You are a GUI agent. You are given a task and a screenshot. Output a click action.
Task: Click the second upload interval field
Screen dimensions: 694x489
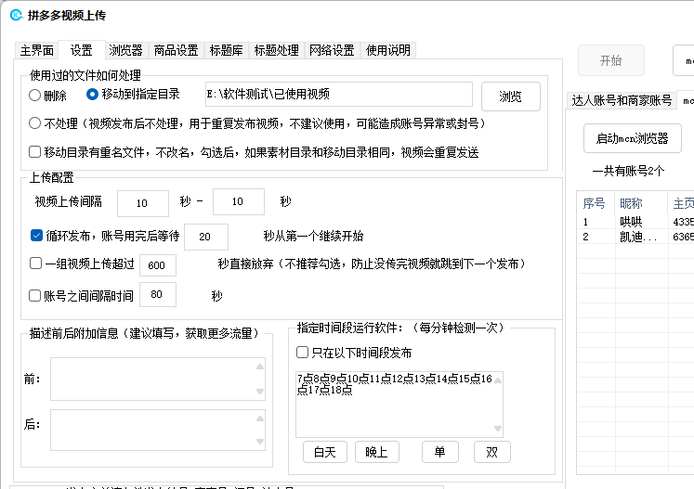pyautogui.click(x=239, y=201)
